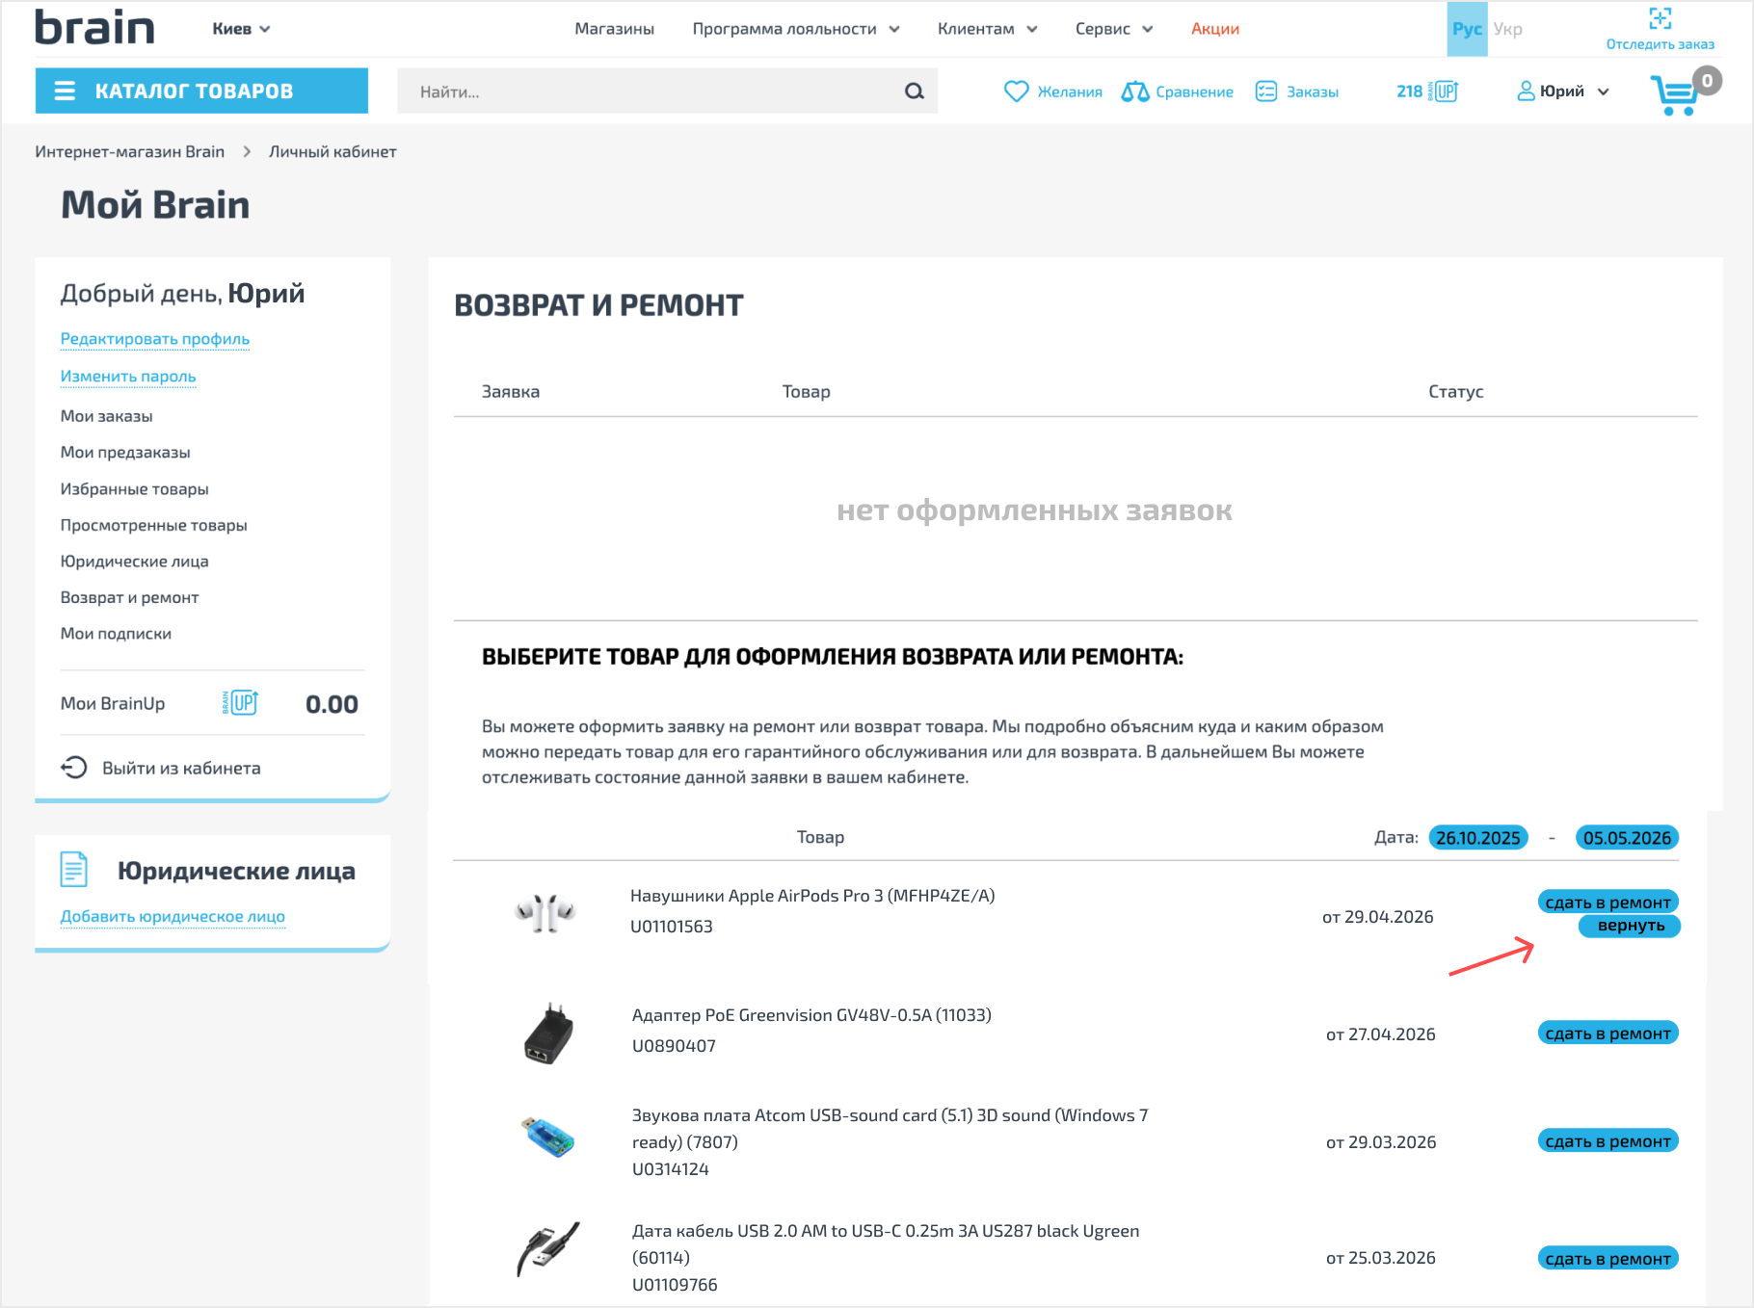Image resolution: width=1754 pixels, height=1308 pixels.
Task: Click the document icon beside Юридические лица
Action: (73, 870)
